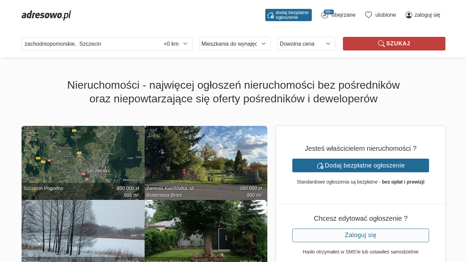
Task: Click the checkmark viewed-listings icon
Action: point(324,15)
